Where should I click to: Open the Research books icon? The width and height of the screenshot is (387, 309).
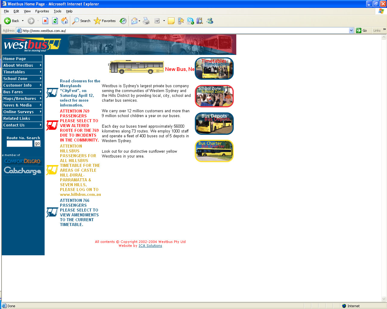[200, 21]
